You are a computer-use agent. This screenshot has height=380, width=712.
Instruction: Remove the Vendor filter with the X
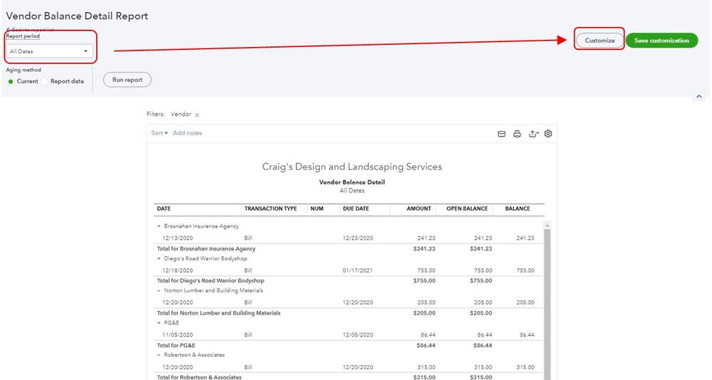pos(197,115)
